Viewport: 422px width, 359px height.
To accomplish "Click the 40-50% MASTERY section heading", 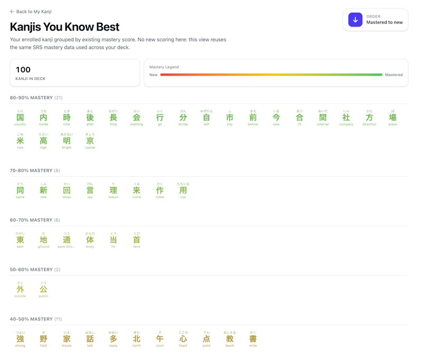I will coord(36,319).
